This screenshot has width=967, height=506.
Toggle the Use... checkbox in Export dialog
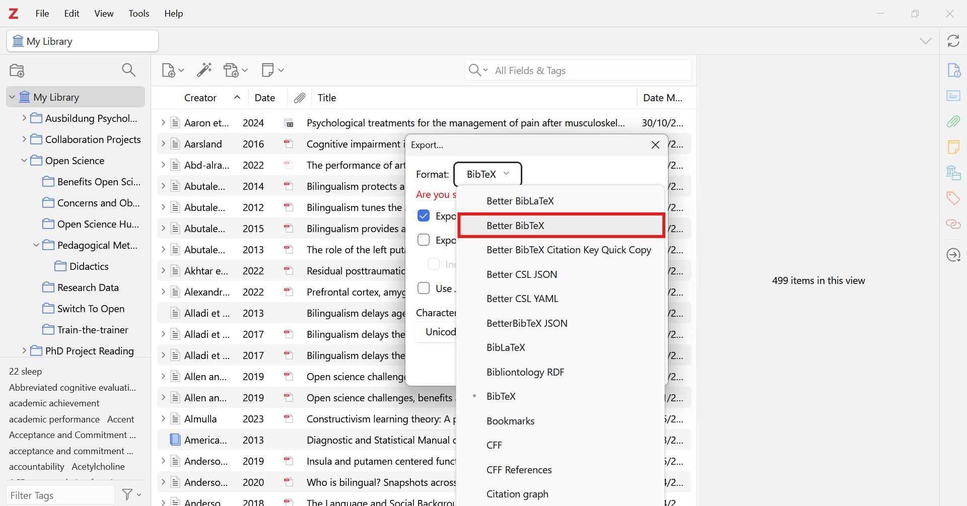click(424, 288)
